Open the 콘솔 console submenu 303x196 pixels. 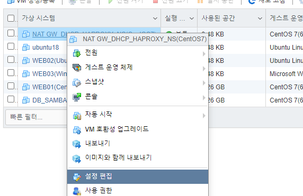[138, 97]
